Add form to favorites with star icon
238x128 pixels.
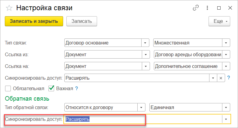(9, 8)
